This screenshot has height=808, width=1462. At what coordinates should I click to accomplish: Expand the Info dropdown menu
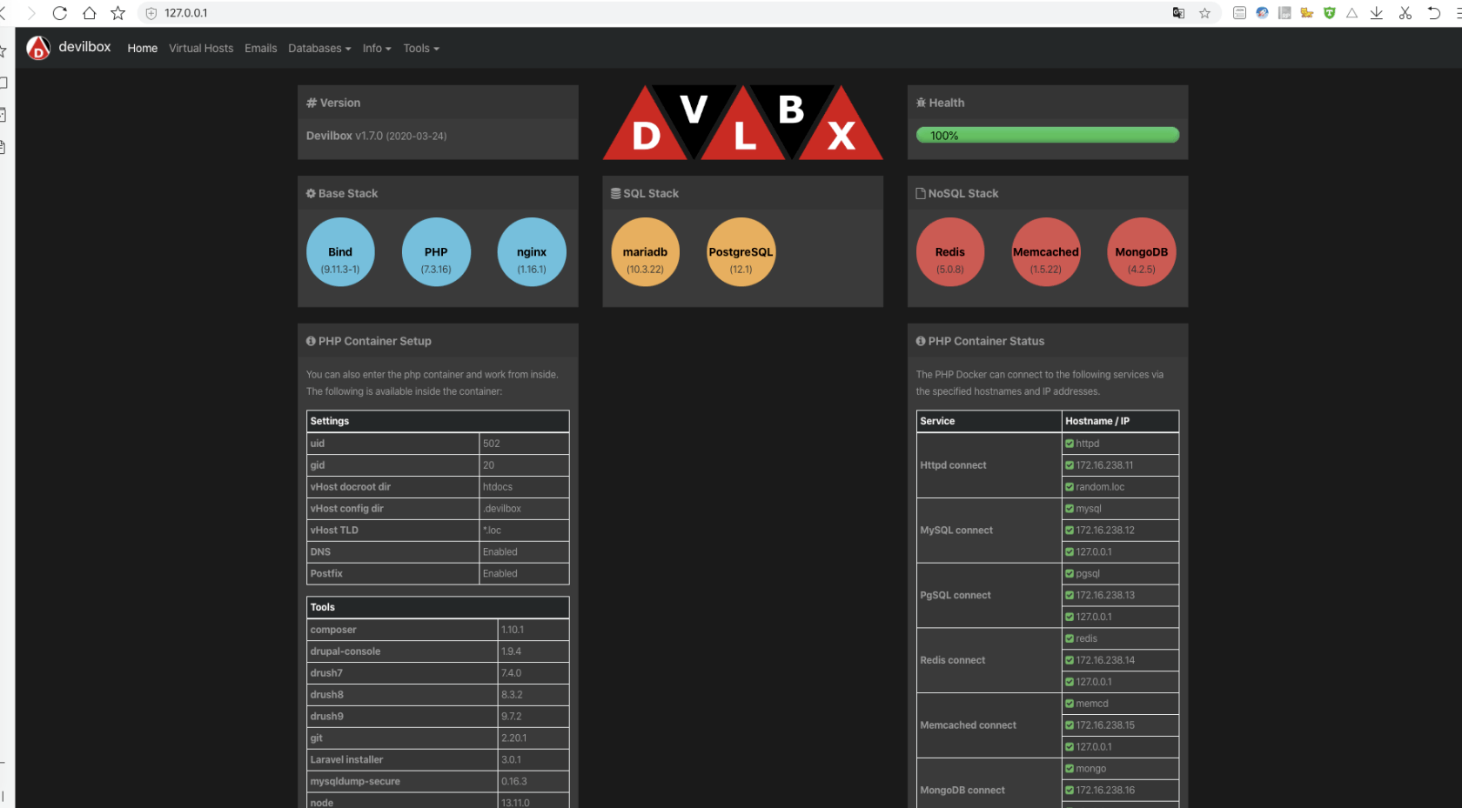[x=377, y=49]
